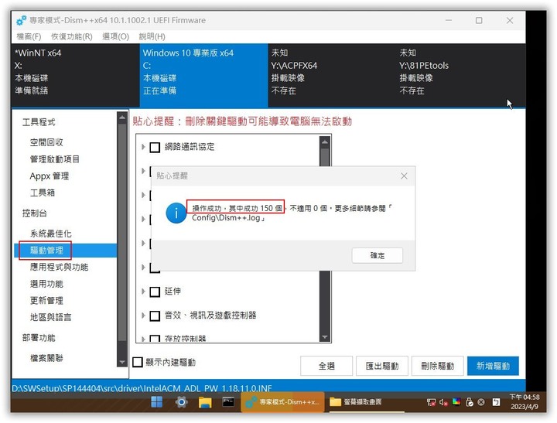
Task: Click the Dism++ gear icon in title bar
Action: pos(21,20)
